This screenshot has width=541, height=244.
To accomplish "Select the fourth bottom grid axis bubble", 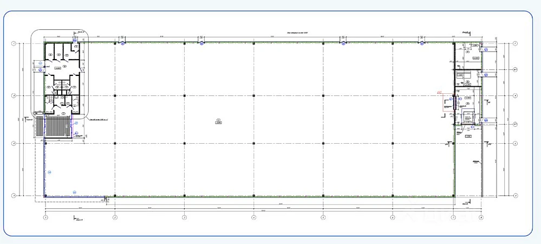I will point(253,217).
